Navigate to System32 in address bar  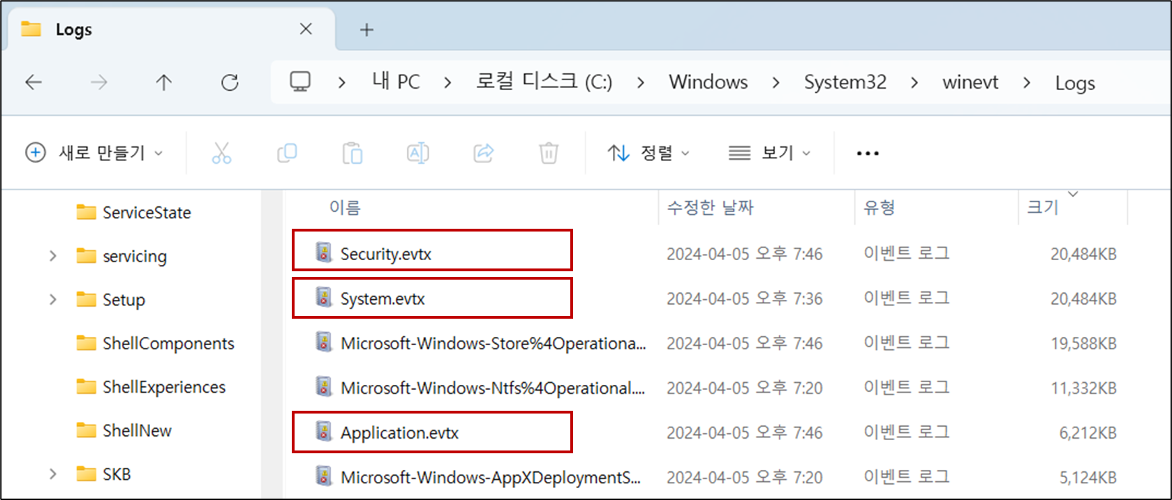pos(845,82)
